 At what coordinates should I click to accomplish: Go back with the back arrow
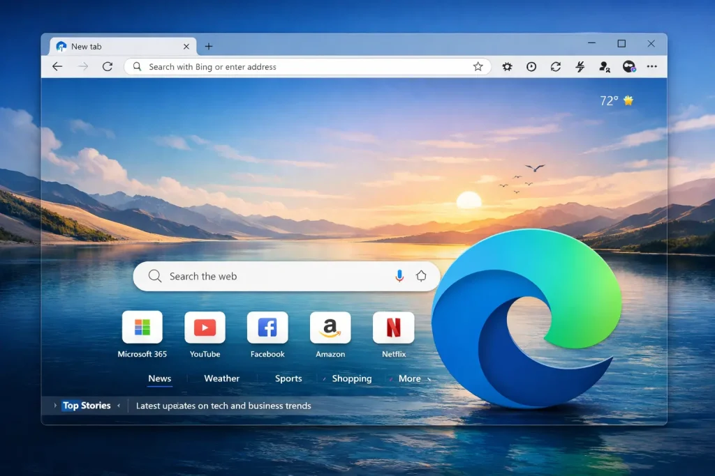pos(57,66)
